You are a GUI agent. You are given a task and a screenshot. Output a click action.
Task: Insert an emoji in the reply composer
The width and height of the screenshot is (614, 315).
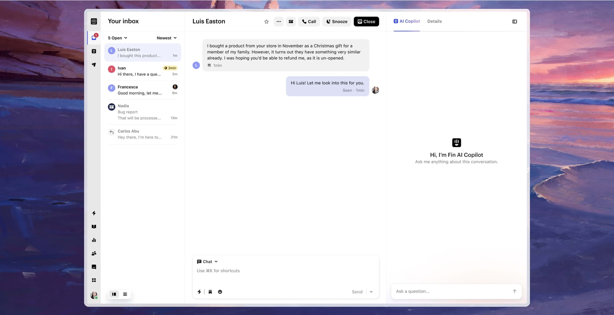(x=220, y=292)
